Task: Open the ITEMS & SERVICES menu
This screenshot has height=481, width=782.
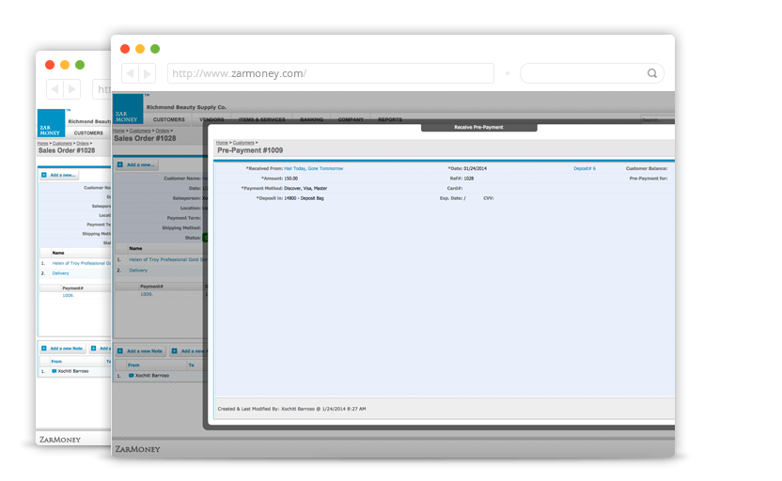Action: click(262, 119)
